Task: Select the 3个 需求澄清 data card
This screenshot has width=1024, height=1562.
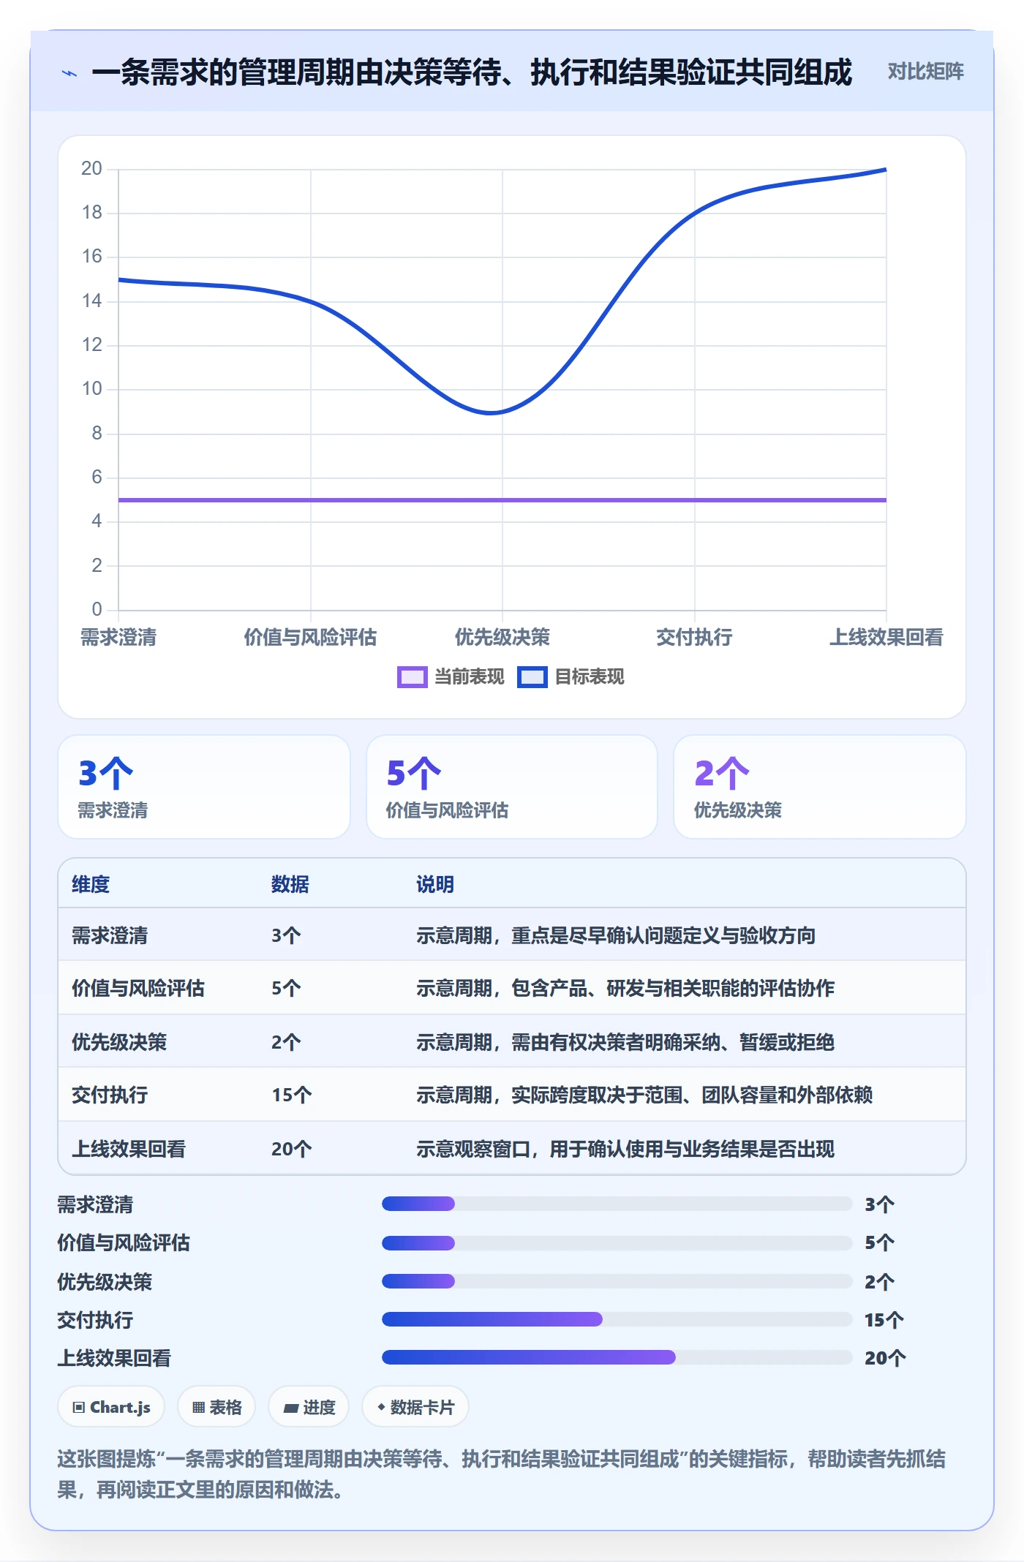Action: 204,787
